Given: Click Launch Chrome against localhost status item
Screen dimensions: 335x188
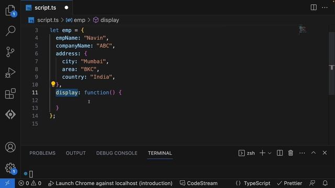Looking at the screenshot, I should pyautogui.click(x=110, y=183).
